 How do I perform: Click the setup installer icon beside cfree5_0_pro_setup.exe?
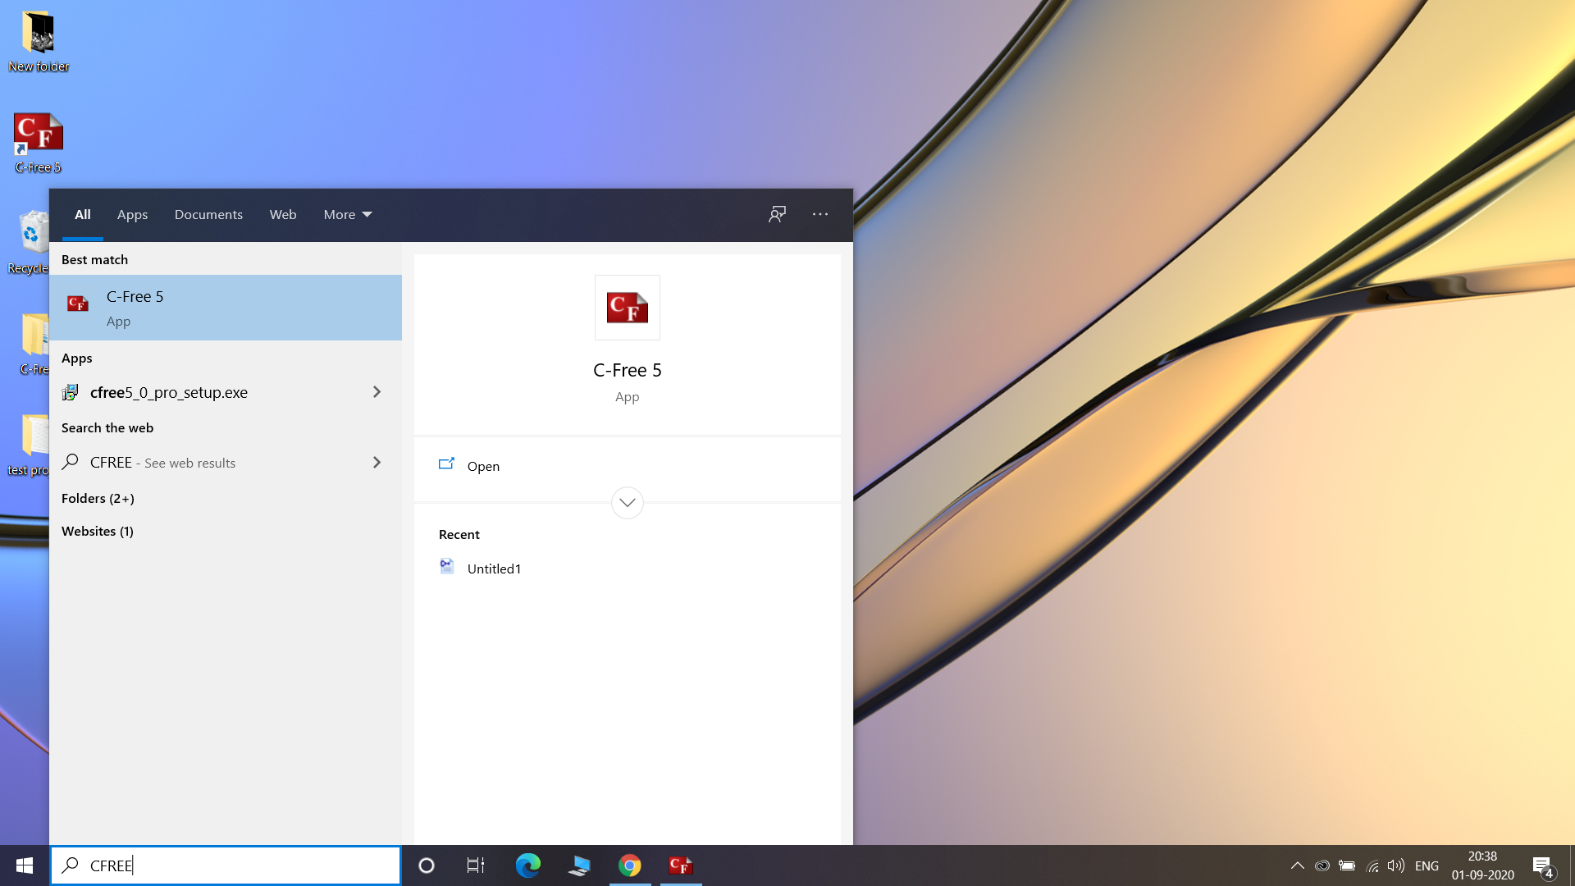(71, 392)
